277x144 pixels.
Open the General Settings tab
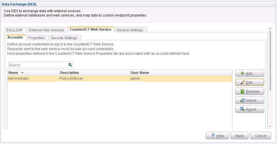pos(131,30)
